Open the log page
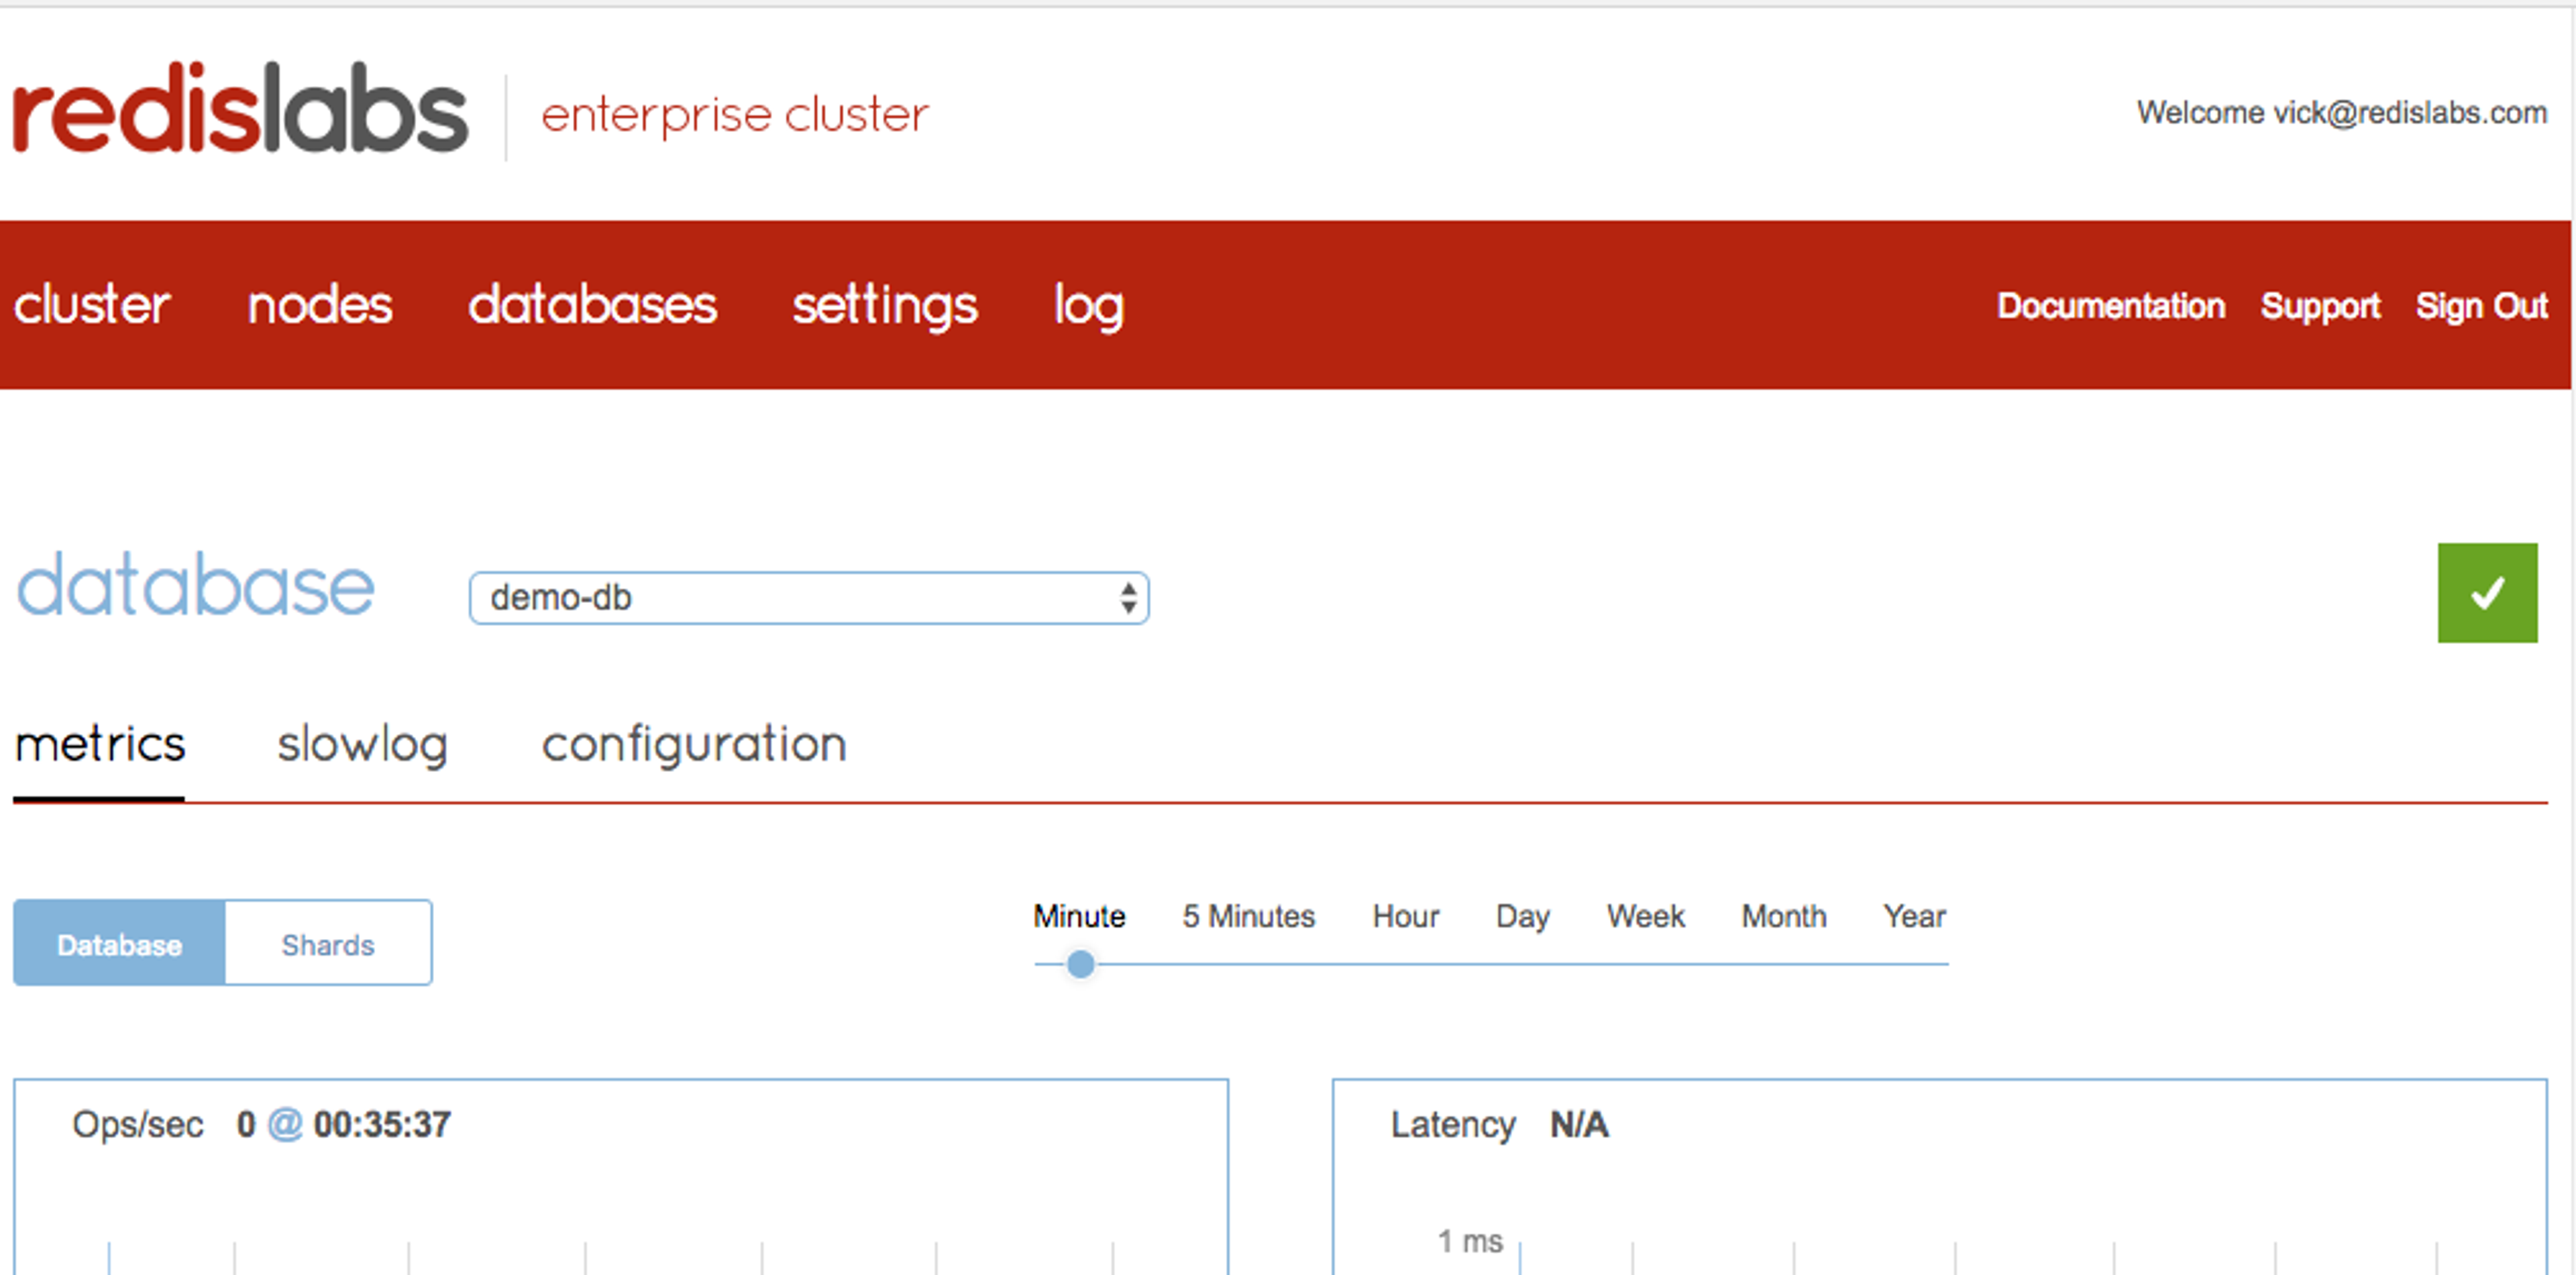2576x1275 pixels. (1088, 305)
